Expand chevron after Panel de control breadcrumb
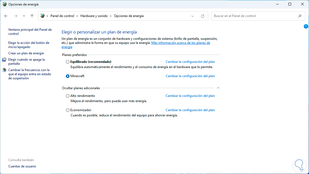Screen dimensions: 309x174 77,16
